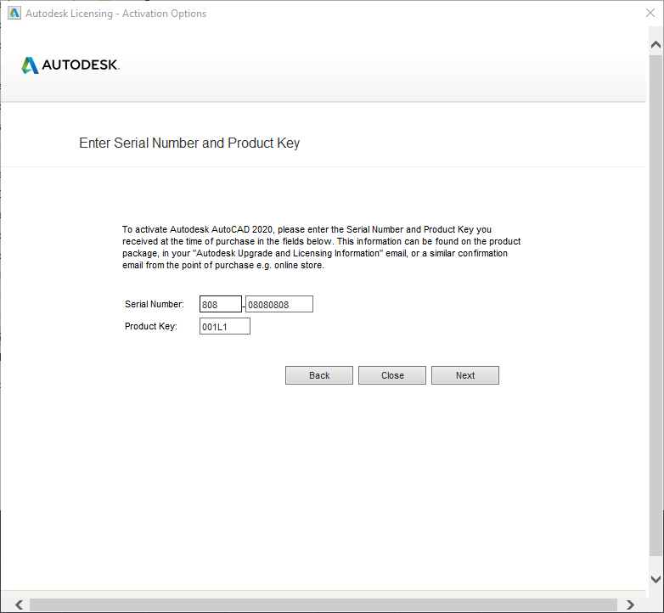Click the vertical scrollbar down arrow
Viewport: 664px width, 613px height.
pyautogui.click(x=656, y=579)
